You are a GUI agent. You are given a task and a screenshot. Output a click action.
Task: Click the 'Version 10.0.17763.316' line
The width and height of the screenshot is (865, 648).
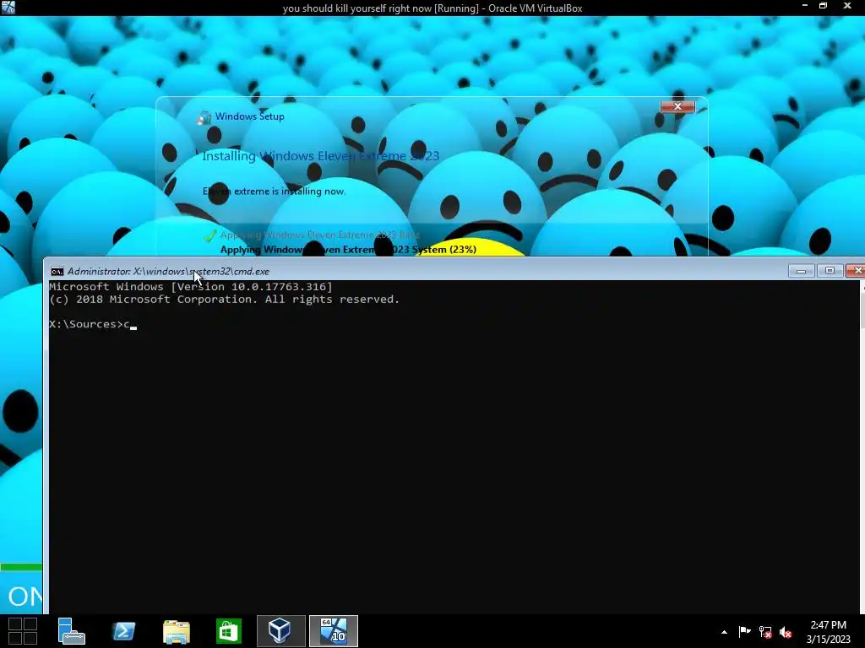click(191, 287)
